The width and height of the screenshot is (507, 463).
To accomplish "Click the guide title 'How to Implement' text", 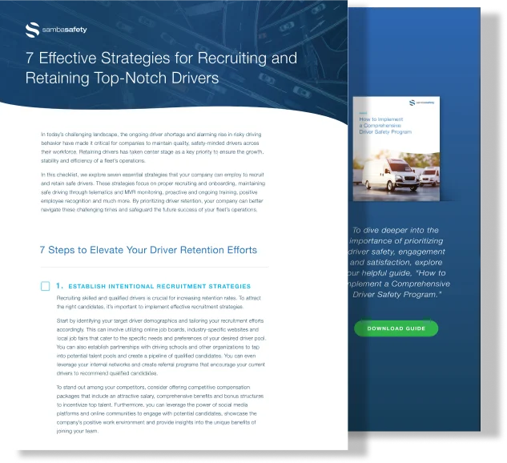I will click(387, 126).
